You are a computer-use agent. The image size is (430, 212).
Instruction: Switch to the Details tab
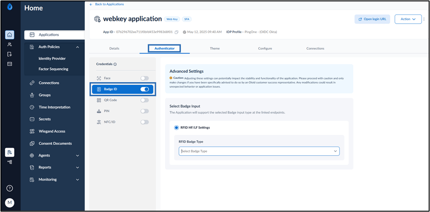click(x=115, y=49)
